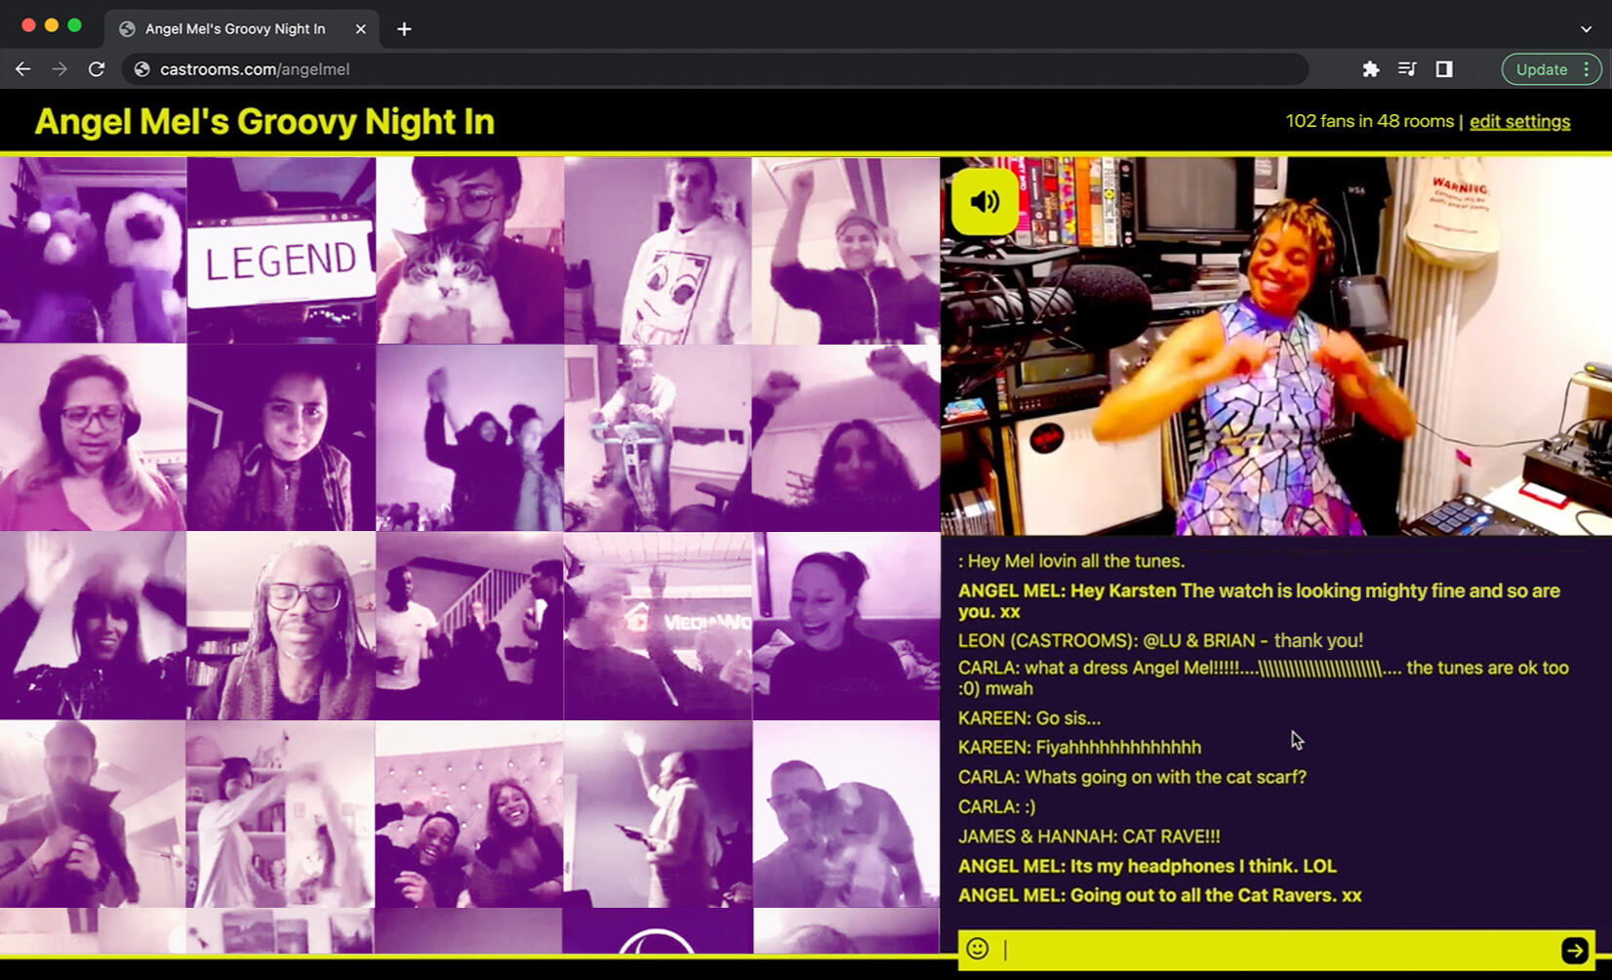The width and height of the screenshot is (1612, 980).
Task: Click the message 'CARLA: :)'
Action: click(x=997, y=807)
